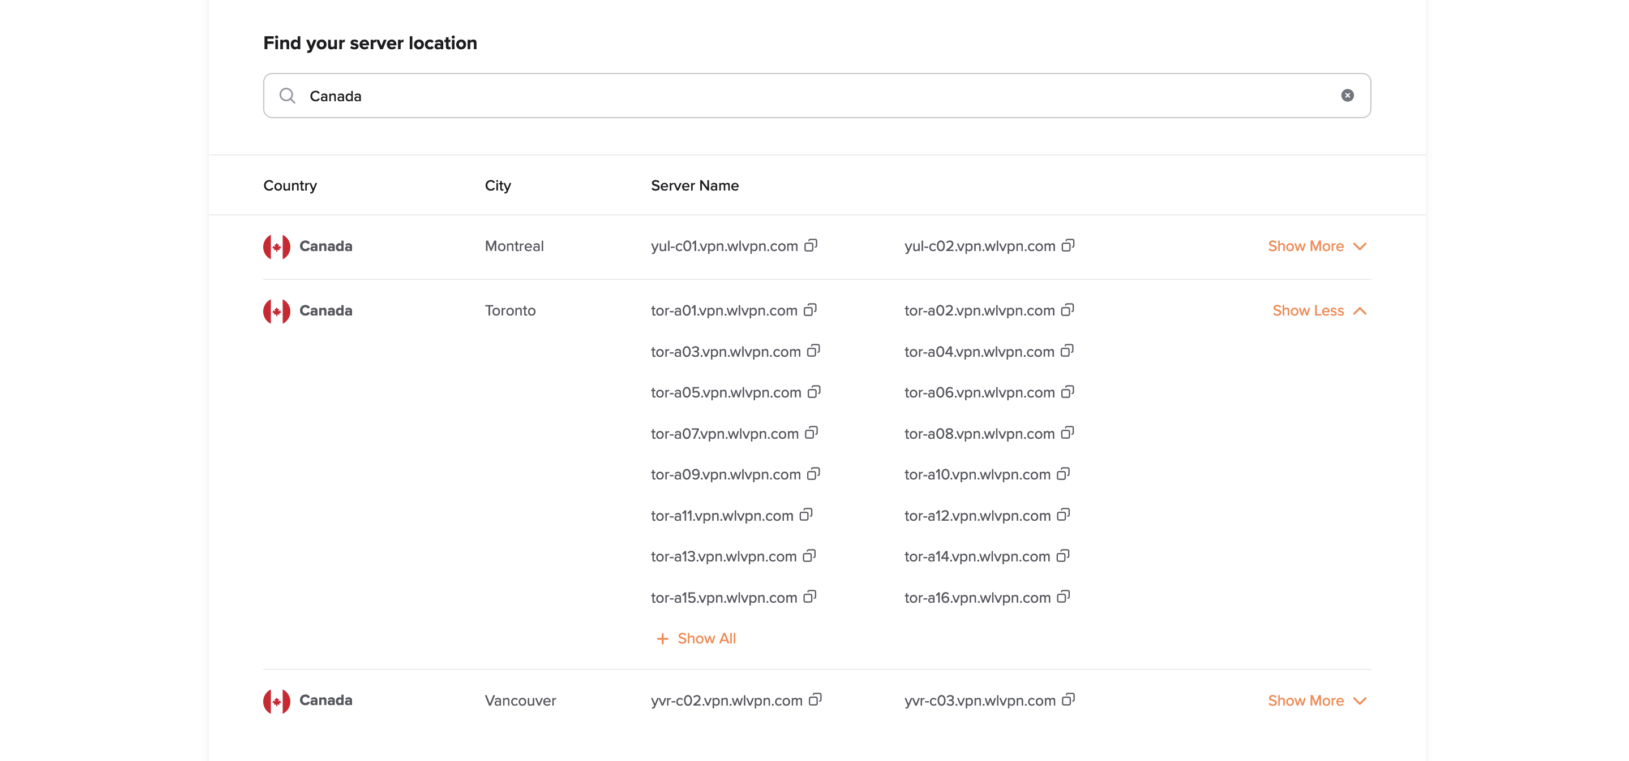
Task: Copy tor-a08.vpn.wlvpn.com server name
Action: 1068,433
